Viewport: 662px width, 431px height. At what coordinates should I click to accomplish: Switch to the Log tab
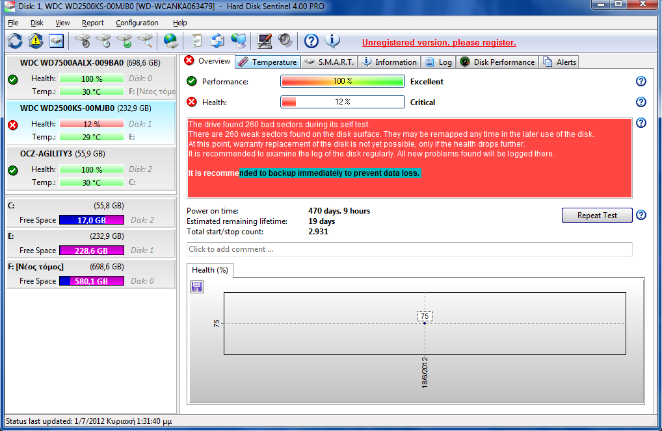pos(439,62)
